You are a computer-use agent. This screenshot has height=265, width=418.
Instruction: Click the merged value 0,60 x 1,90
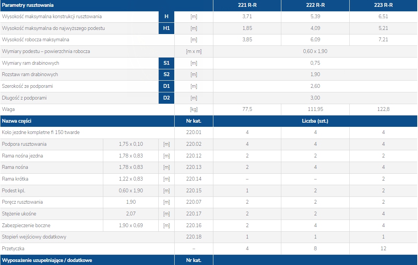click(315, 51)
